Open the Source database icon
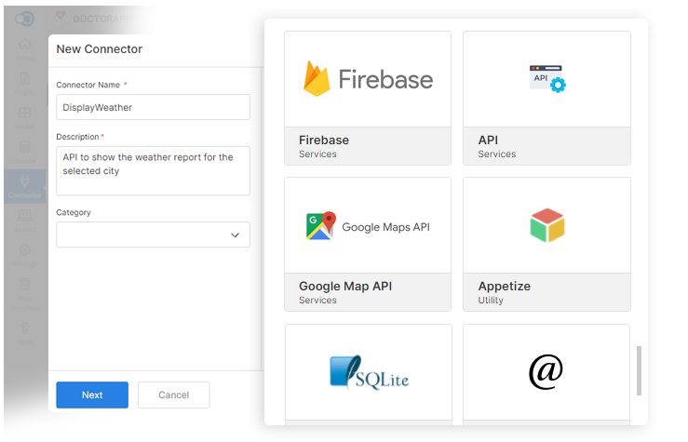The image size is (688, 442). pyautogui.click(x=24, y=152)
